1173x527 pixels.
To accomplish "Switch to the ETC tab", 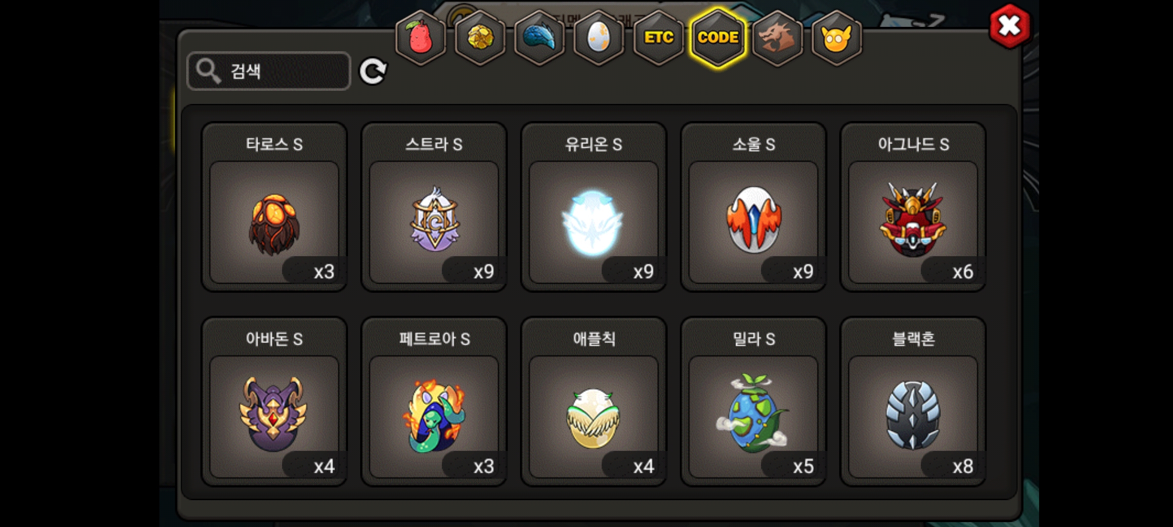I will point(658,38).
